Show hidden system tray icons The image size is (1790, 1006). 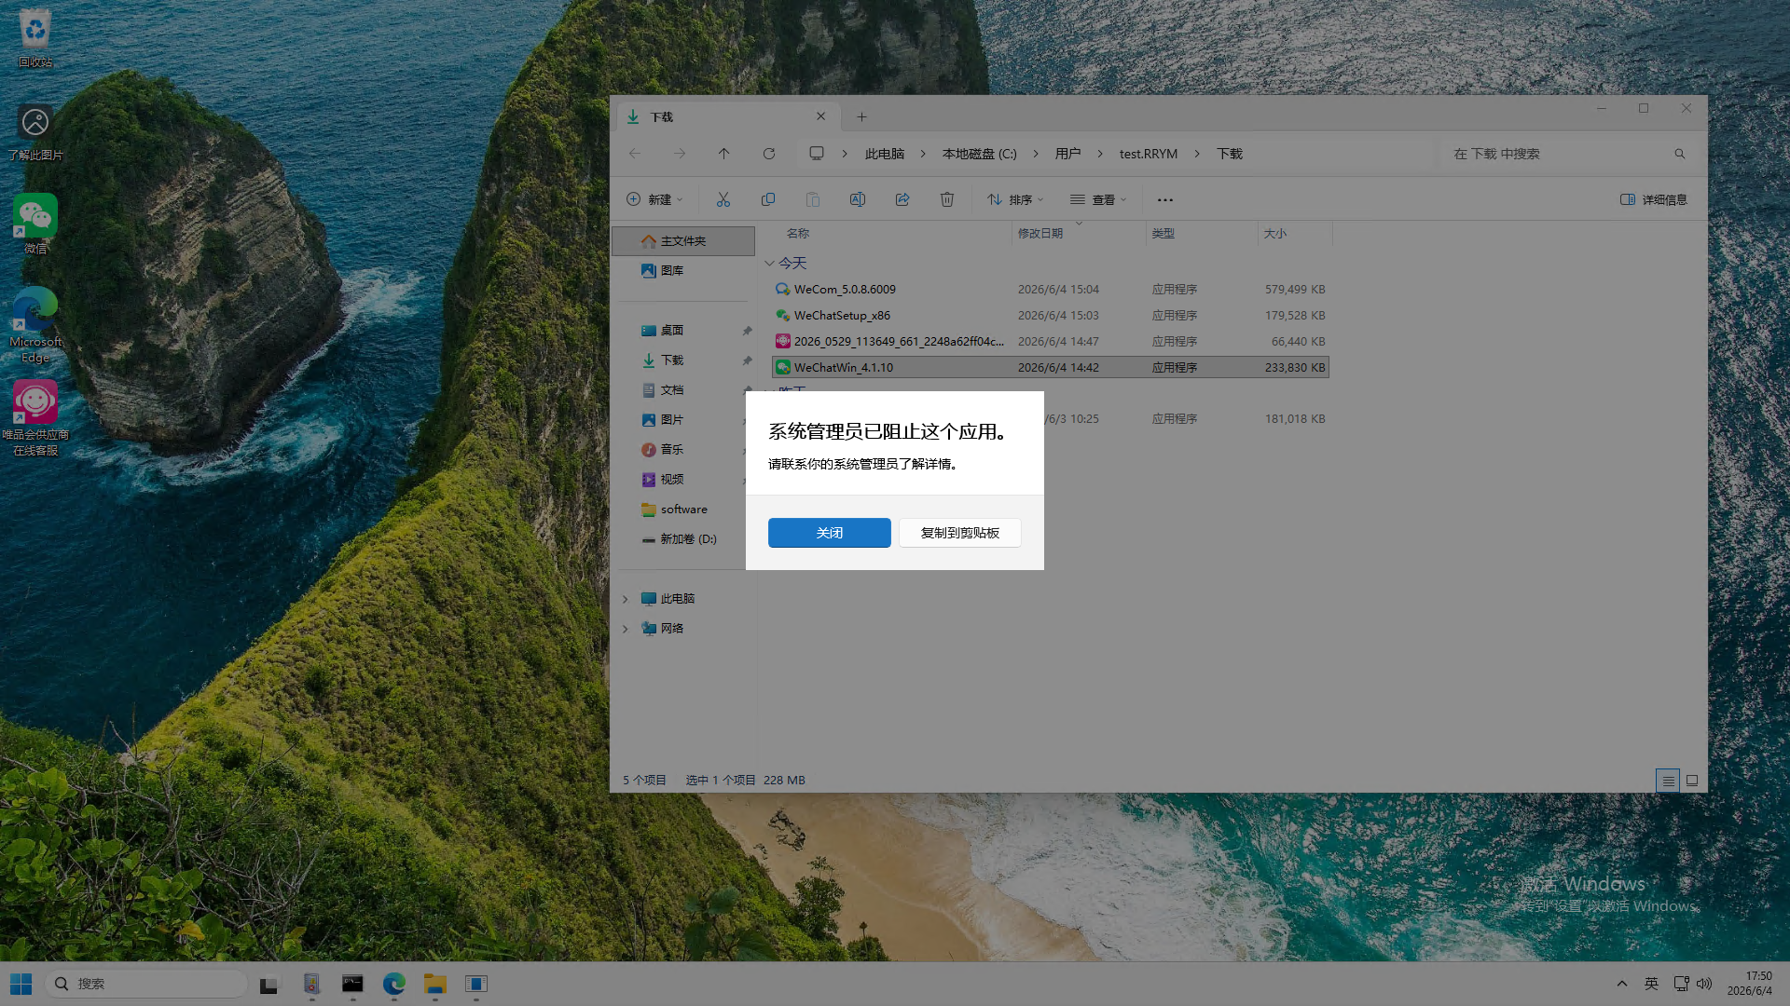coord(1622,984)
